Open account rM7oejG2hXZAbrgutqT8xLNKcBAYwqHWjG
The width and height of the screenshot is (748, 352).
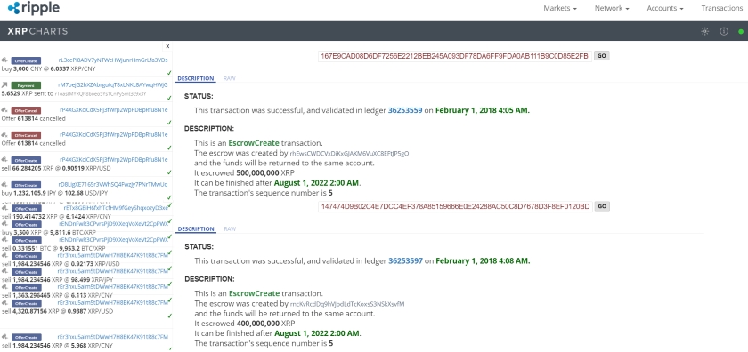tap(113, 84)
